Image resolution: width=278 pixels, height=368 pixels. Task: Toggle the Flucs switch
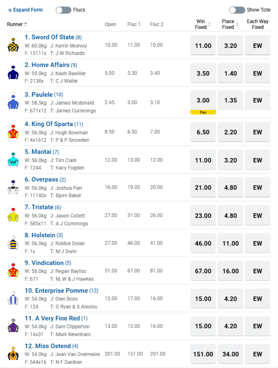63,10
